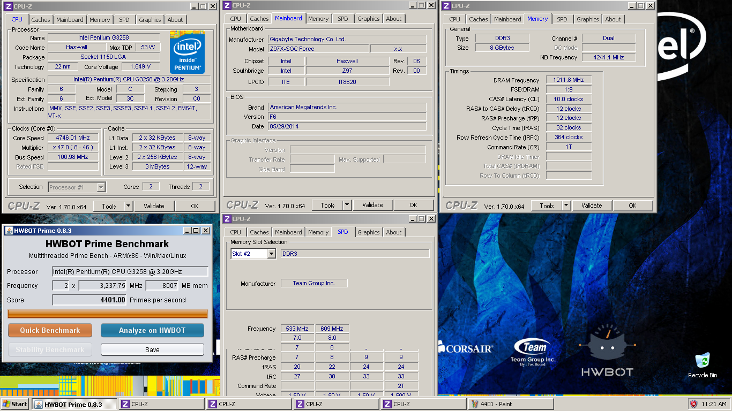The height and width of the screenshot is (411, 732).
Task: Click the Score field showing 4401.00
Action: pos(89,300)
